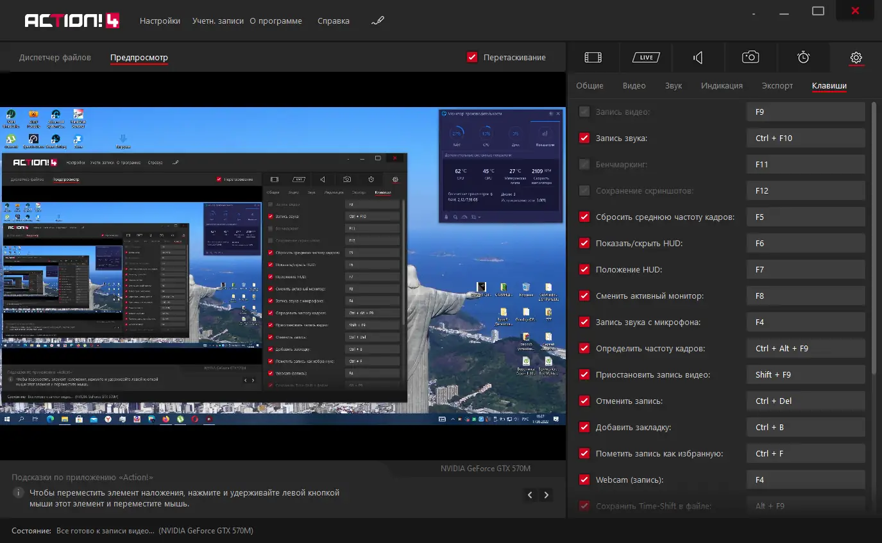Open the video recording mode icon
This screenshot has width=882, height=543.
[593, 58]
